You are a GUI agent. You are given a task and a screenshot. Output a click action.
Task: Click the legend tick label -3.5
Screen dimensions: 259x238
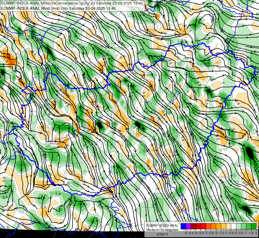click(x=201, y=233)
